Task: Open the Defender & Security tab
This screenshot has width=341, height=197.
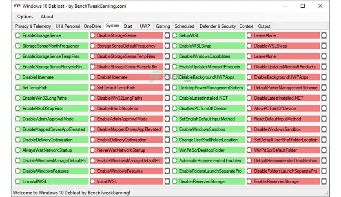Action: 217,26
